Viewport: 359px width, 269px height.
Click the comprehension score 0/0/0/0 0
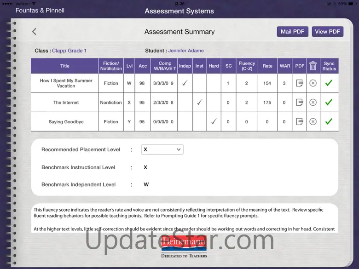163,122
